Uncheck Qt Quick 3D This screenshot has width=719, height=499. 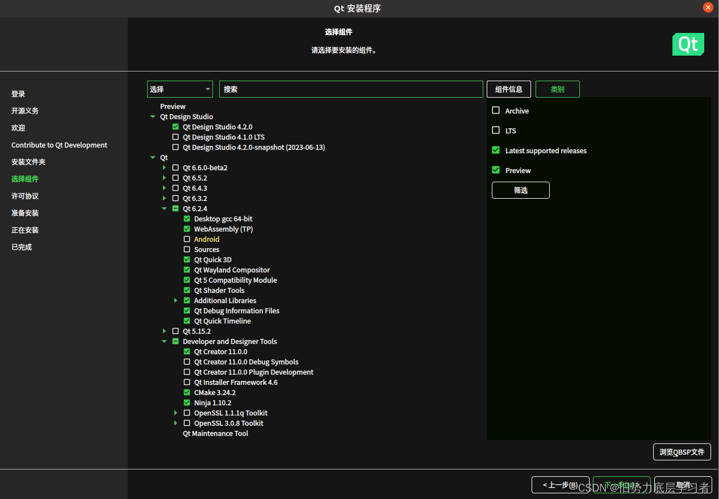pyautogui.click(x=187, y=260)
